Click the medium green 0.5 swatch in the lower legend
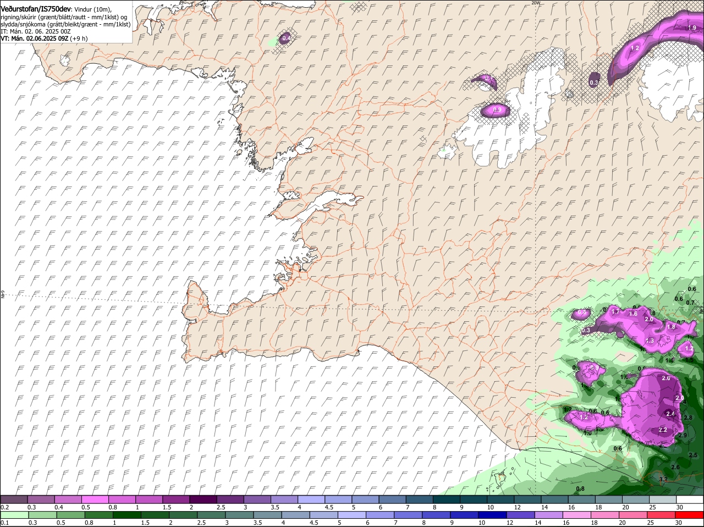The image size is (704, 527). (70, 514)
